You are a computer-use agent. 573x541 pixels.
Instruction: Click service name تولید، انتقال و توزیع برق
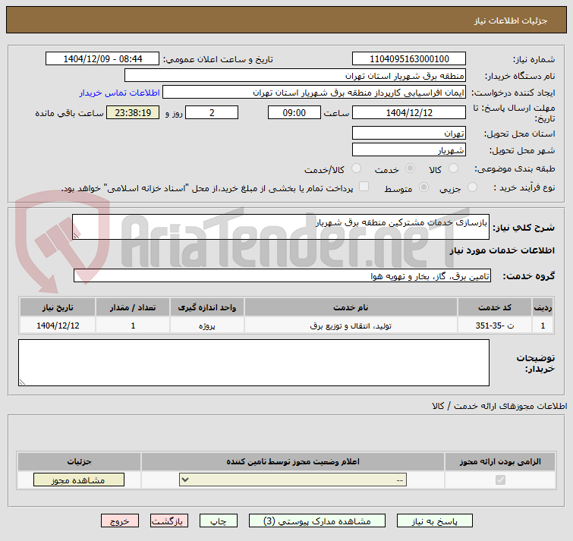(x=351, y=326)
